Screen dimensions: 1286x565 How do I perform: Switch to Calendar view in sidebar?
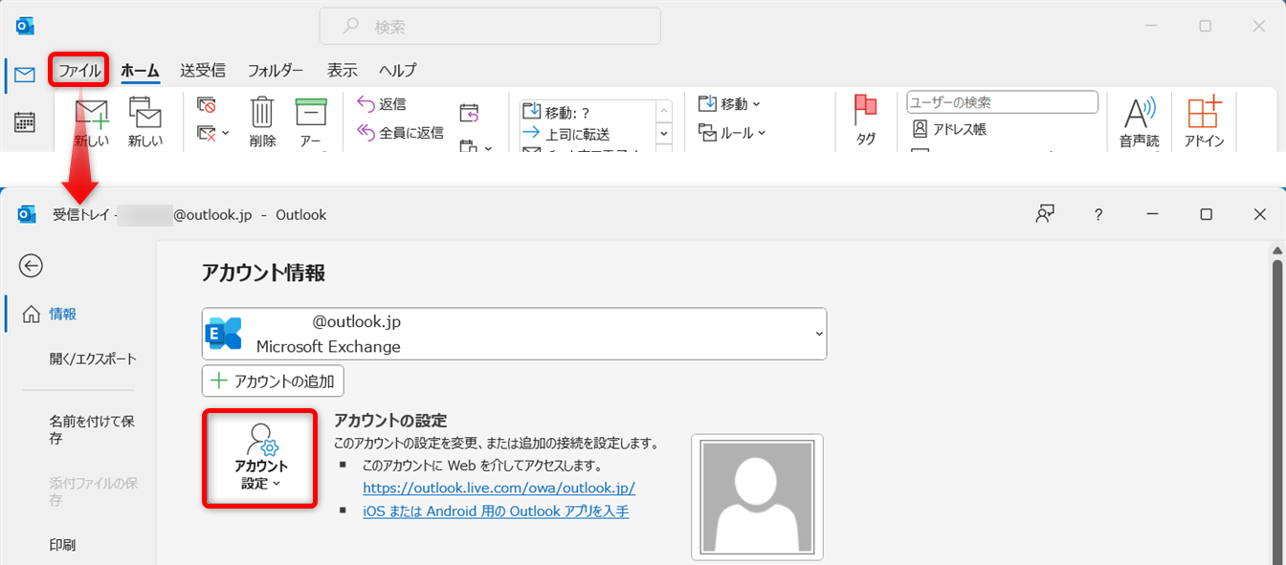pos(25,121)
